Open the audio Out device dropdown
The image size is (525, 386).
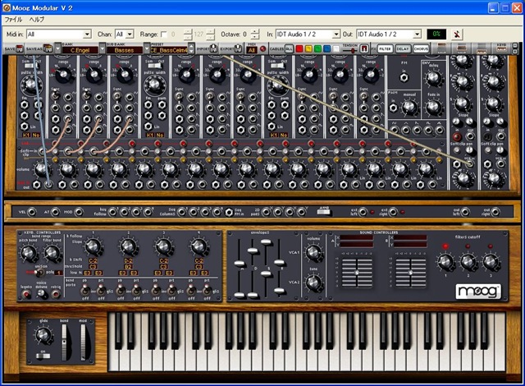pos(417,34)
